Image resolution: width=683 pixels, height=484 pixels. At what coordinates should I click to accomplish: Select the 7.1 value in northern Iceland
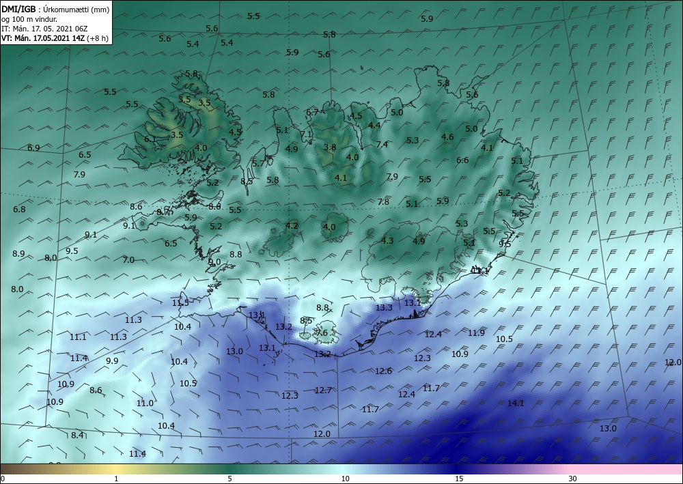tap(306, 134)
